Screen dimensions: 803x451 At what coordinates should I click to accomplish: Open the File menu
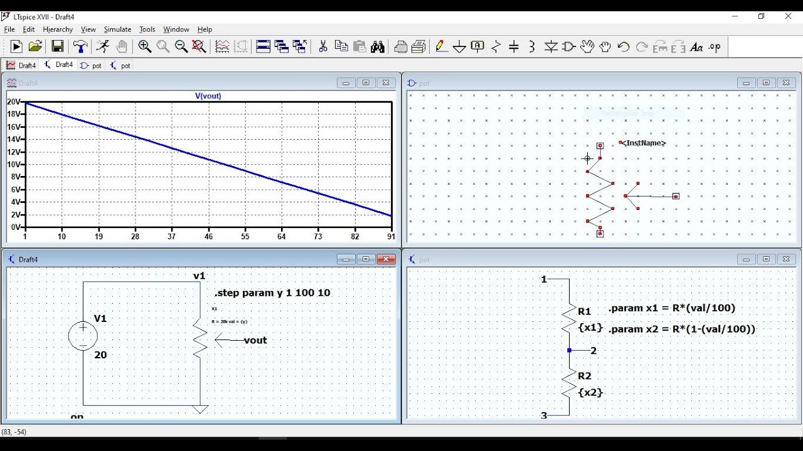[x=9, y=29]
